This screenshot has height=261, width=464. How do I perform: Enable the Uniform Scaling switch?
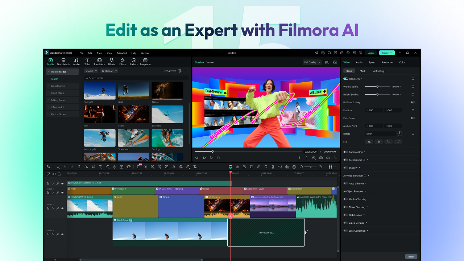[413, 102]
